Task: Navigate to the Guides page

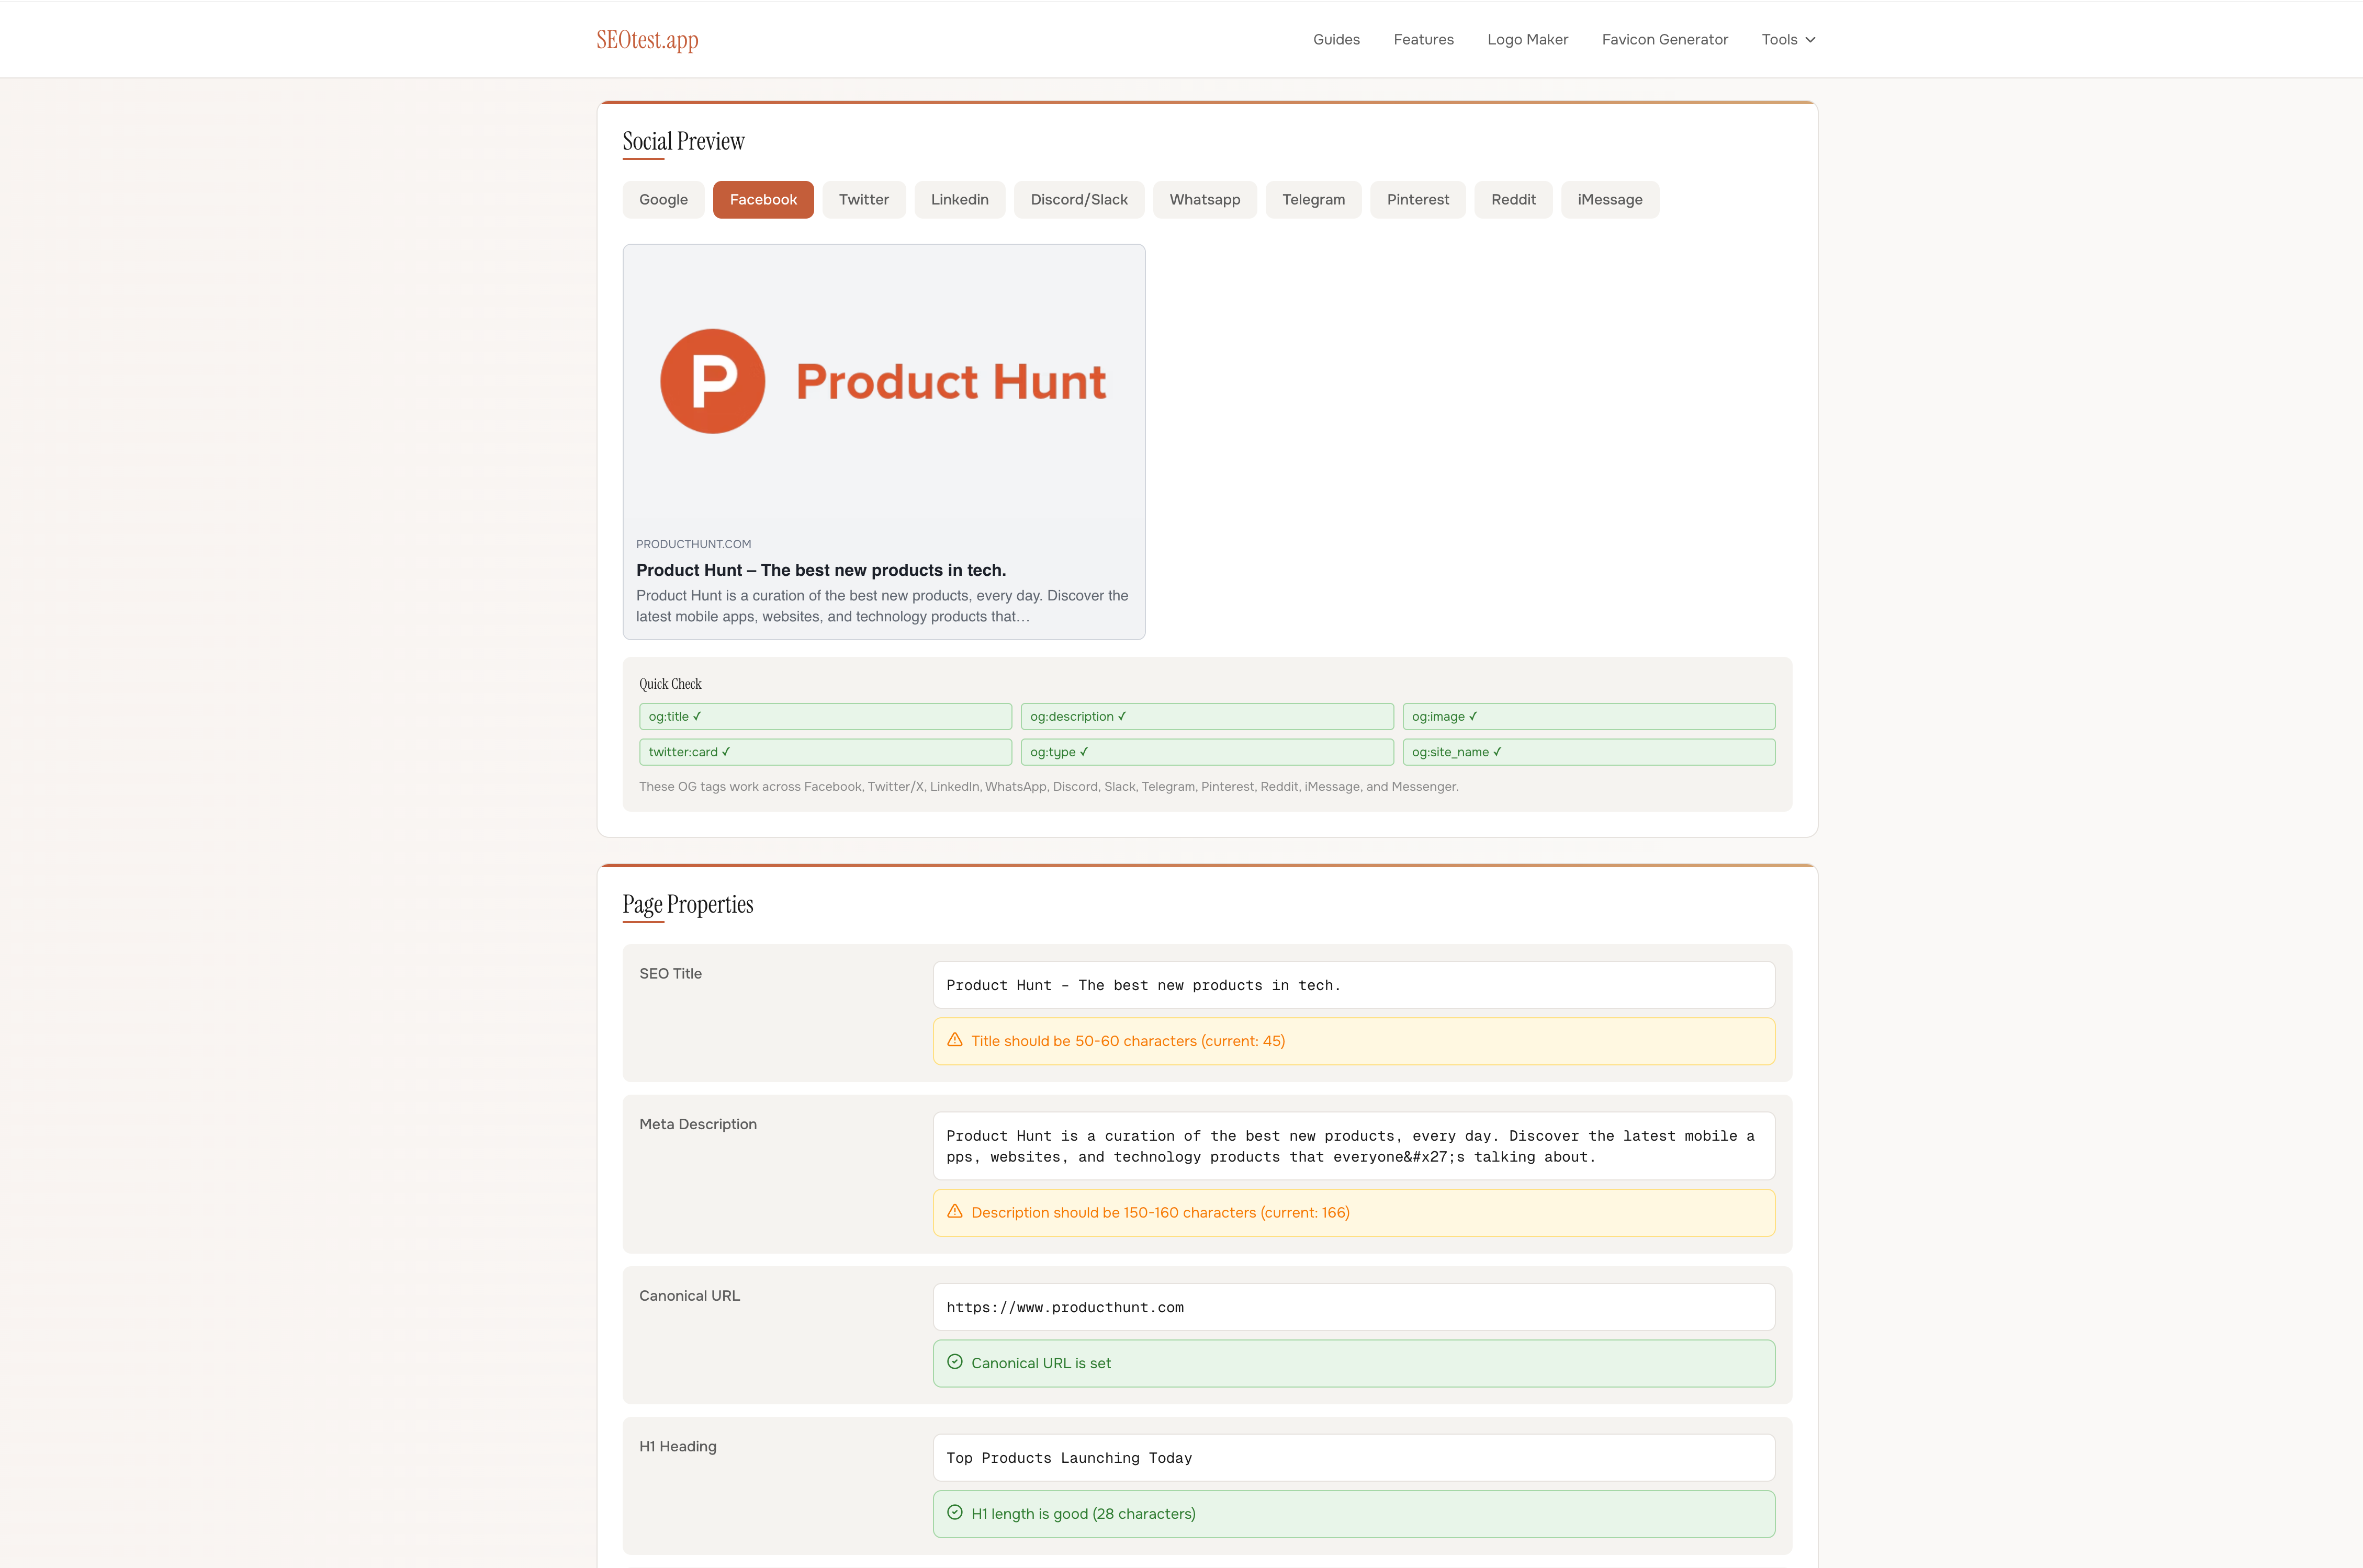Action: (1335, 39)
